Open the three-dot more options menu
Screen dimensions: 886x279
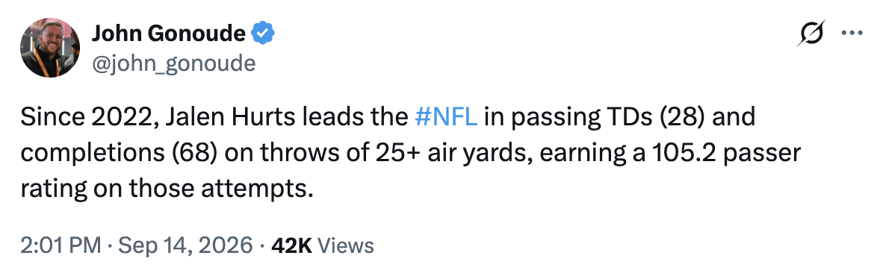(x=852, y=33)
